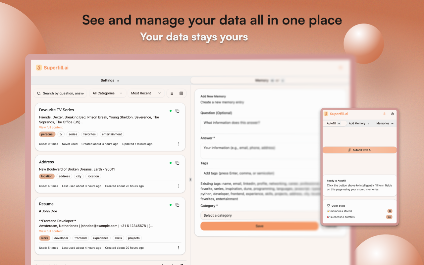Copy the Favourite TV Series memory
The image size is (424, 265).
tap(178, 111)
